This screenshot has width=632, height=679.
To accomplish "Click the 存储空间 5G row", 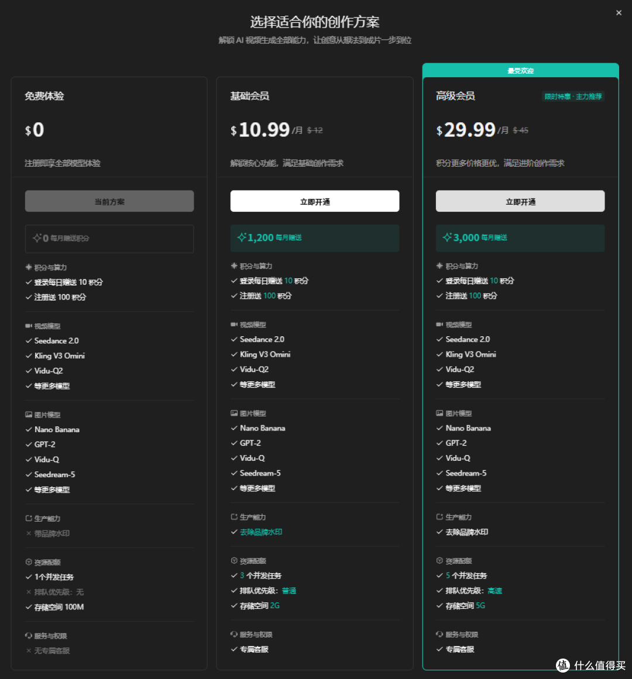I will pos(461,605).
